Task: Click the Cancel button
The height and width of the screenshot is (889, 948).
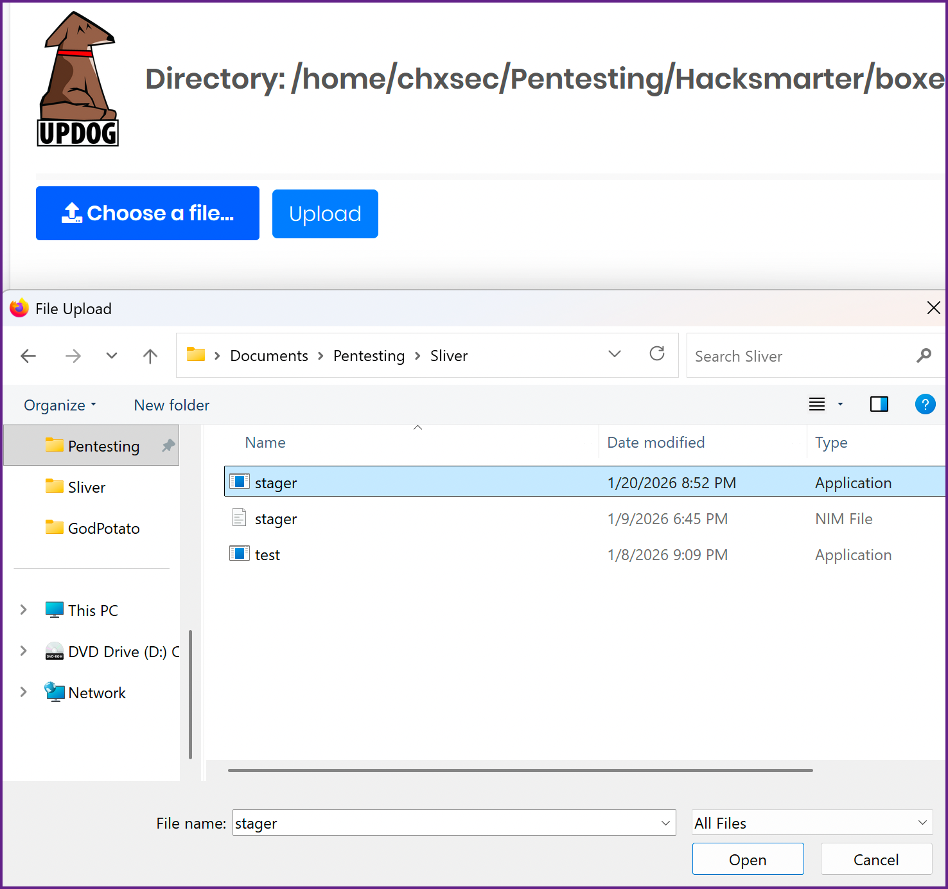Action: pyautogui.click(x=876, y=859)
